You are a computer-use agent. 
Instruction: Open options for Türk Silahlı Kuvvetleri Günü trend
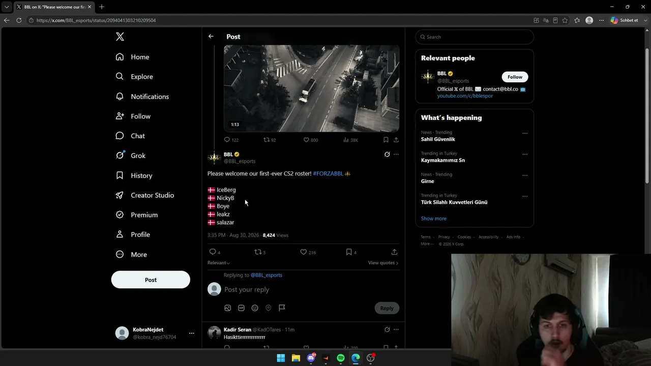pos(525,196)
